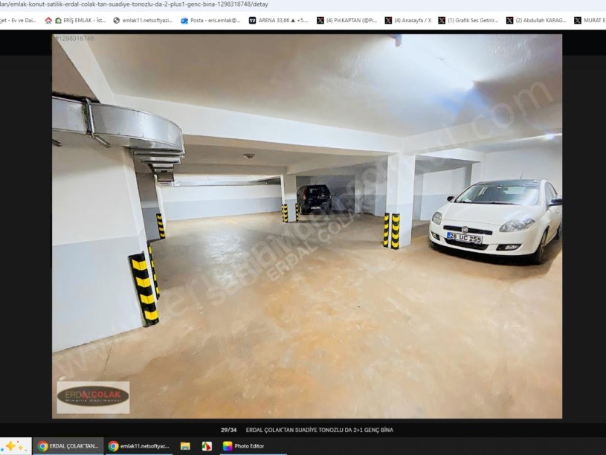
Task: Open the Abdullah KARAG X bookmark
Action: [535, 20]
